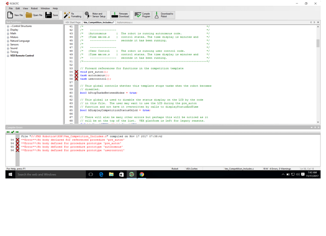Run Fix Formatting from the toolbar
The image size is (326, 236).
coord(73,15)
